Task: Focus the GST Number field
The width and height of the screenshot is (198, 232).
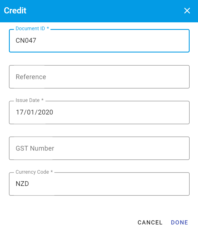Action: (x=99, y=148)
